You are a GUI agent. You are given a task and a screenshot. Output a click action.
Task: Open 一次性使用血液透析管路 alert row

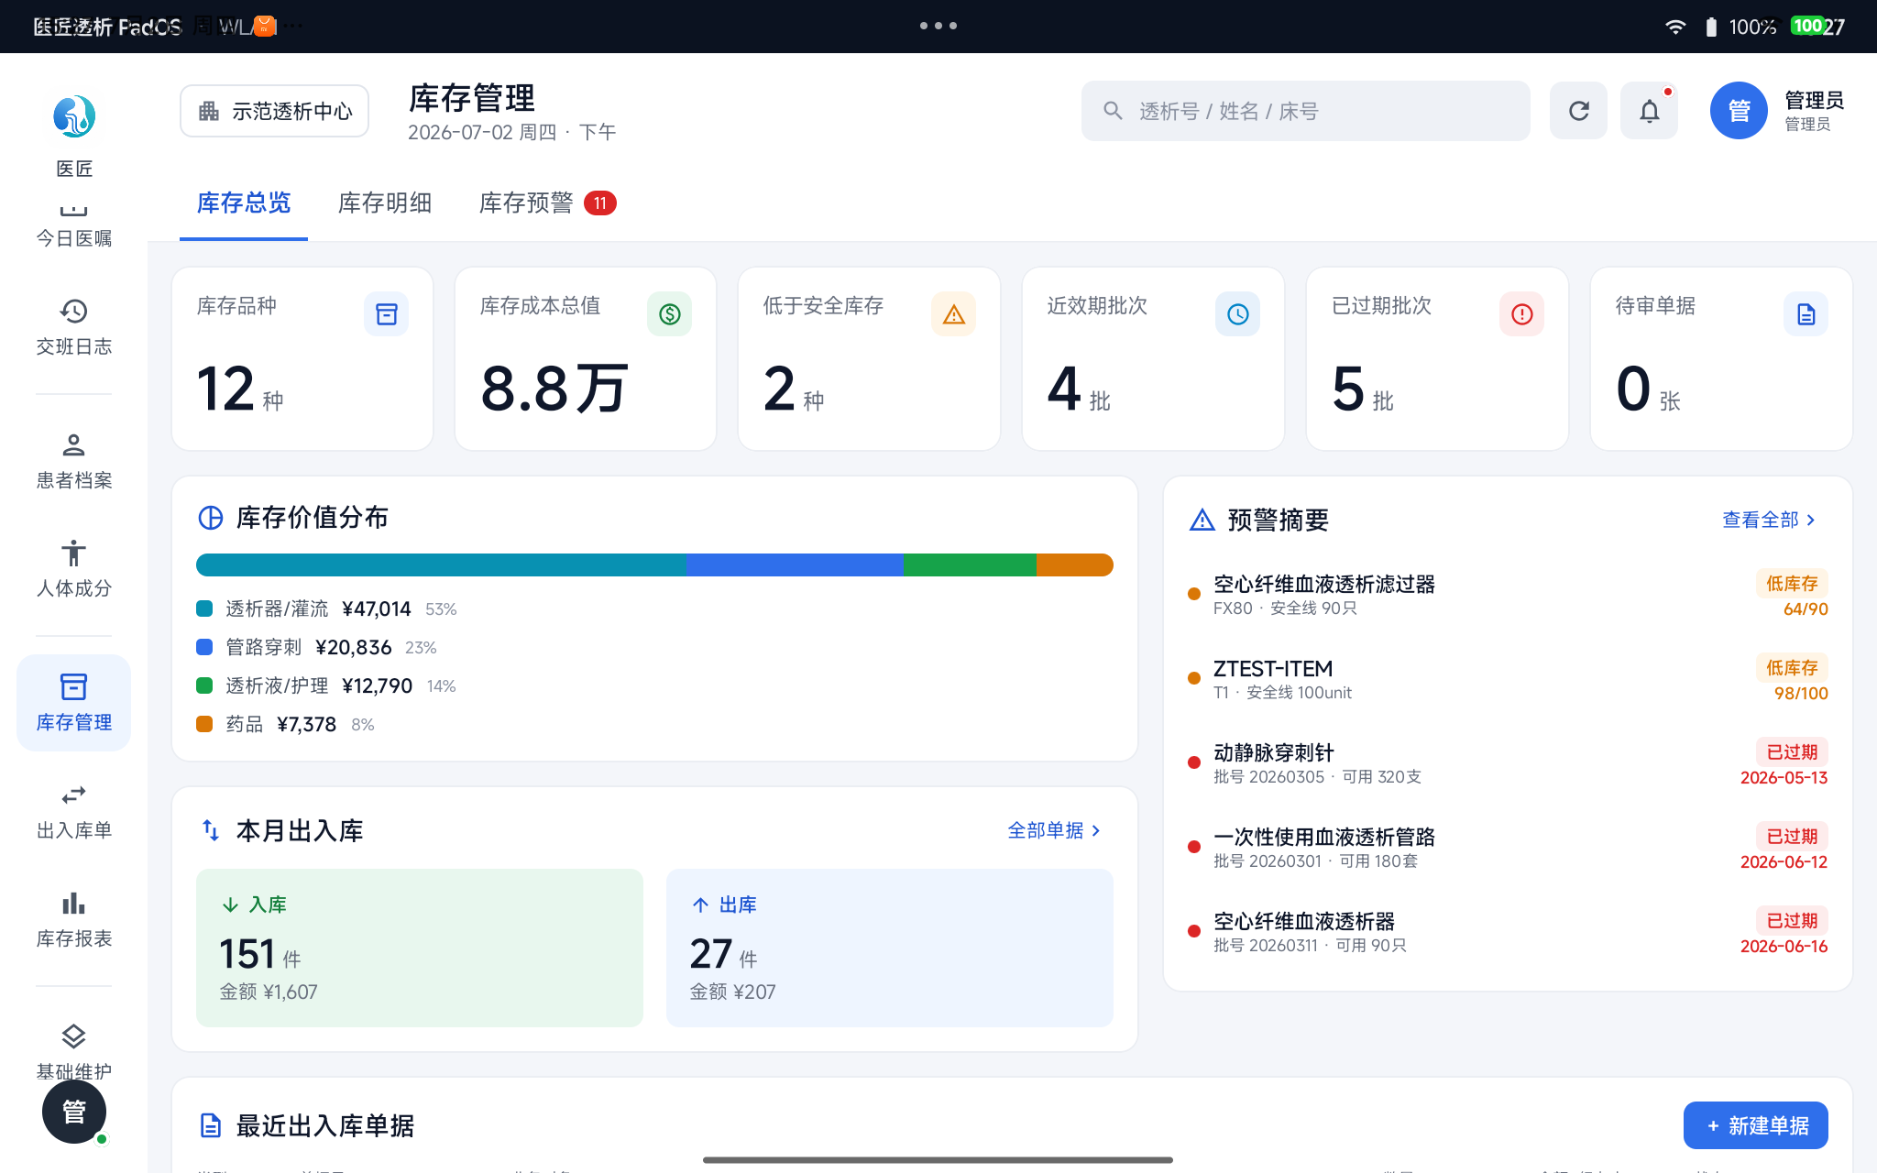(1508, 848)
